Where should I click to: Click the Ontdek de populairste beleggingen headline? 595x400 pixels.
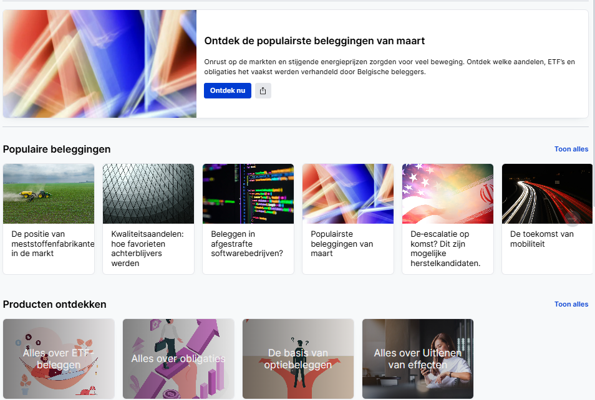(314, 40)
